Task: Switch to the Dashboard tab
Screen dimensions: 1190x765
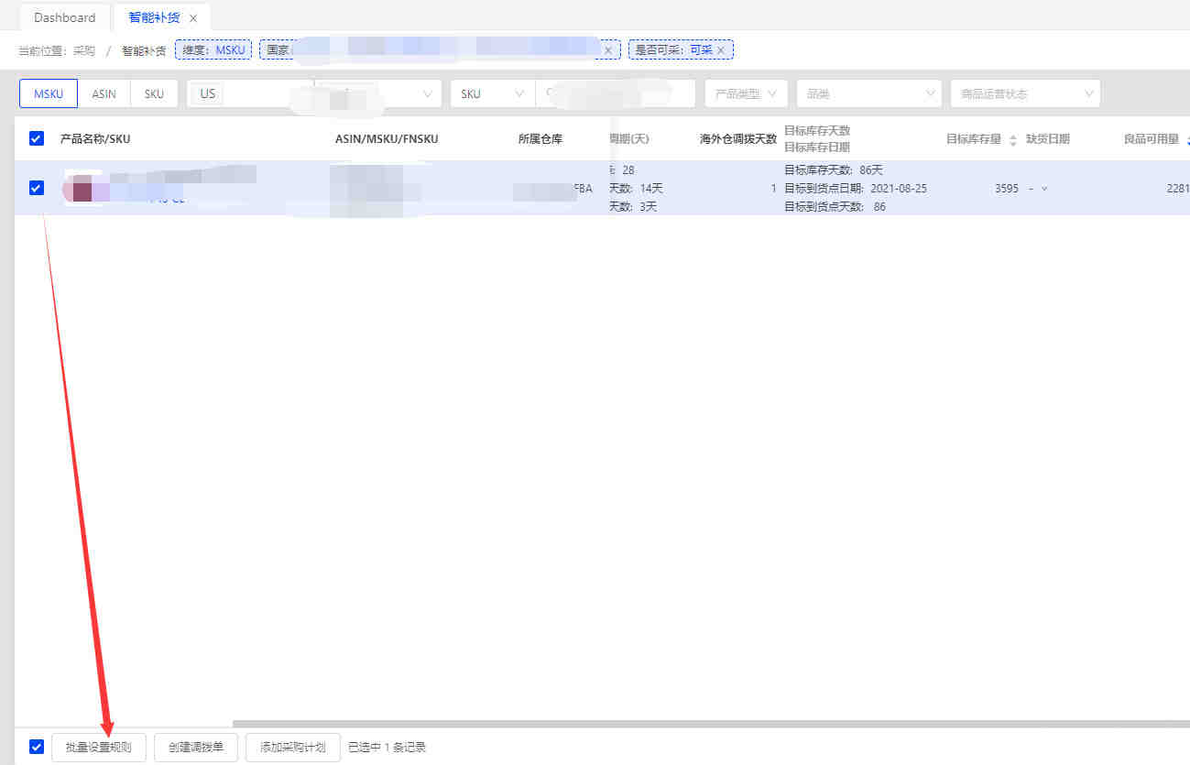Action: [x=64, y=17]
